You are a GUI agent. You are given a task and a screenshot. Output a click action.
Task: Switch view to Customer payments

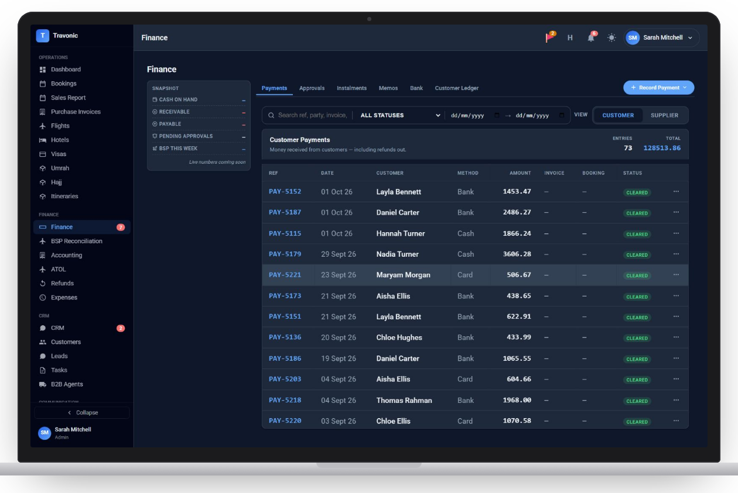[x=618, y=115]
